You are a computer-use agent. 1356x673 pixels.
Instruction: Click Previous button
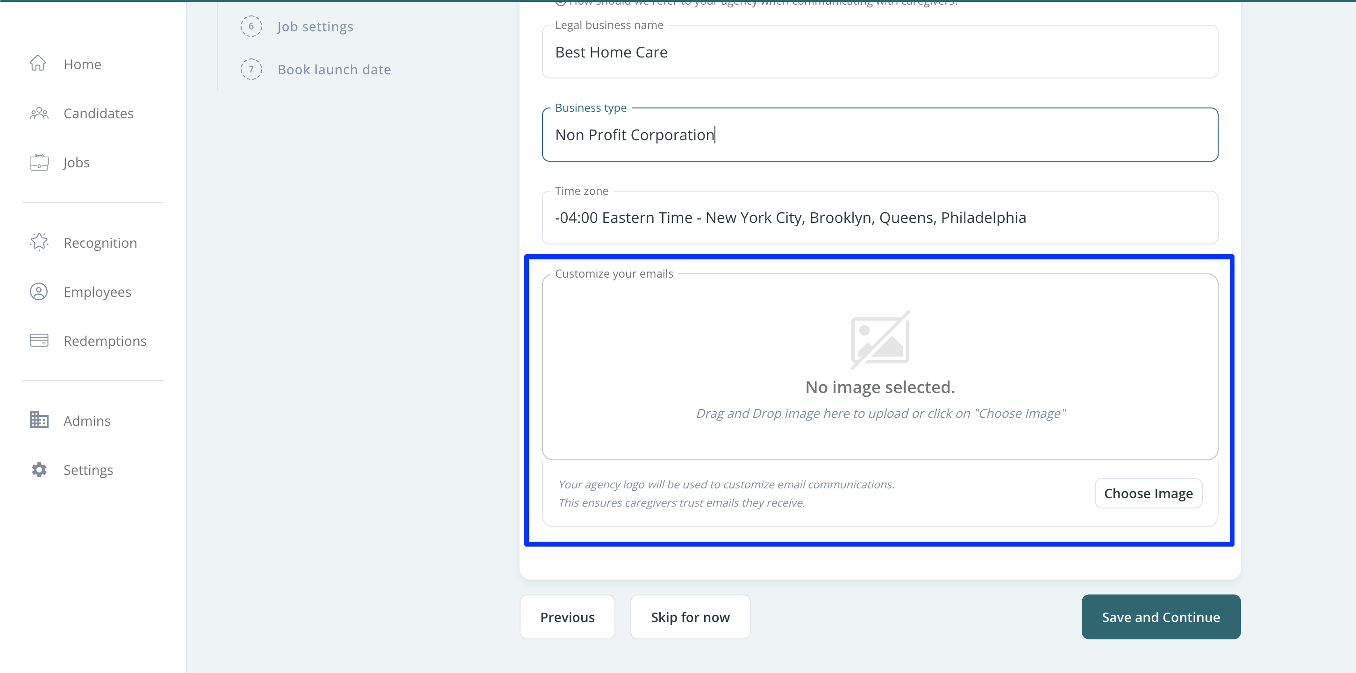(567, 617)
